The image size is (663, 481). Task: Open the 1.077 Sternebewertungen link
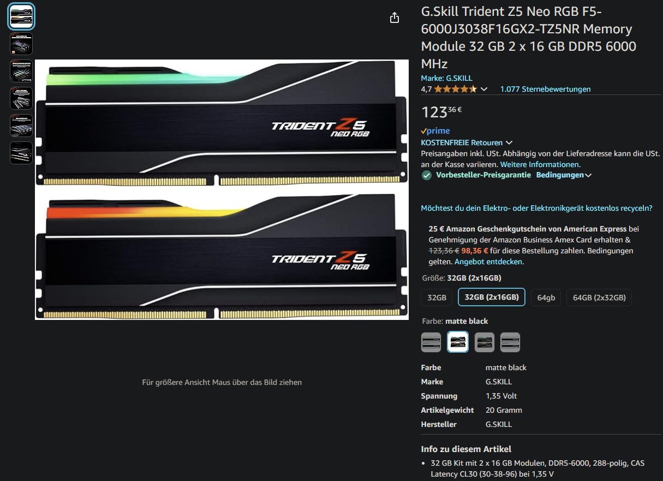[x=545, y=89]
